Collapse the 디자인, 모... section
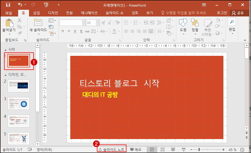The image size is (251, 153). coord(5,75)
